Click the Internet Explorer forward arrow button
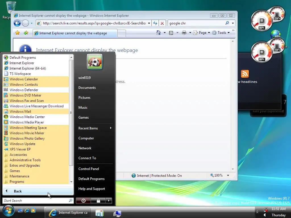 [25, 23]
